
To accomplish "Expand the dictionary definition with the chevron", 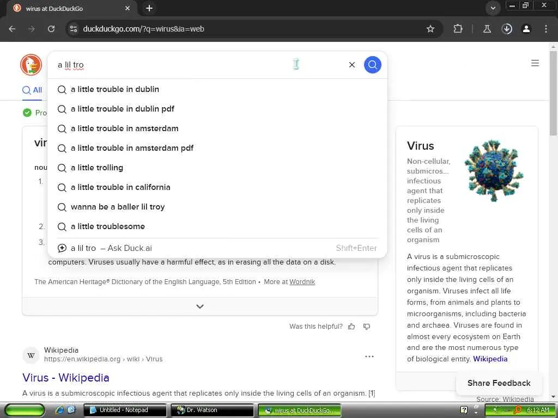I will (200, 306).
